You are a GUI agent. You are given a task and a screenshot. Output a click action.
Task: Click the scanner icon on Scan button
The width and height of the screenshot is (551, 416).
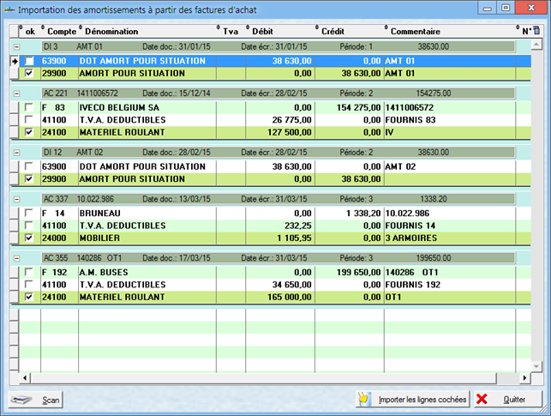coord(21,400)
